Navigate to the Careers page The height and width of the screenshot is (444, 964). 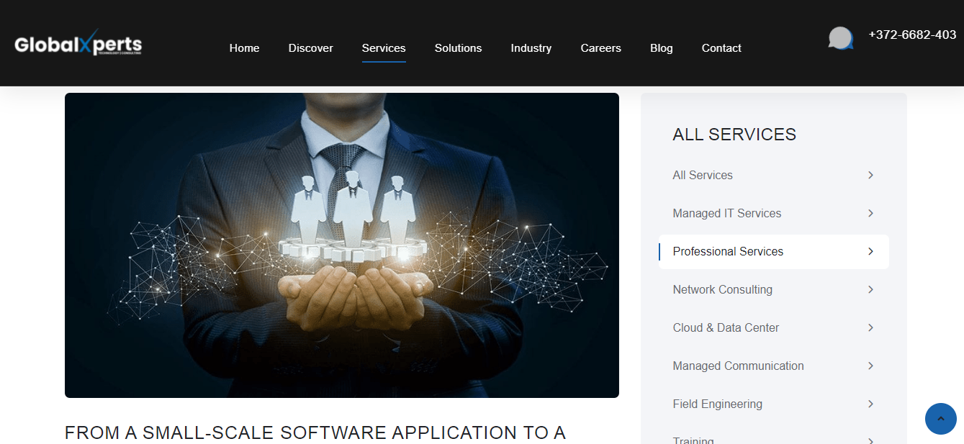tap(600, 47)
